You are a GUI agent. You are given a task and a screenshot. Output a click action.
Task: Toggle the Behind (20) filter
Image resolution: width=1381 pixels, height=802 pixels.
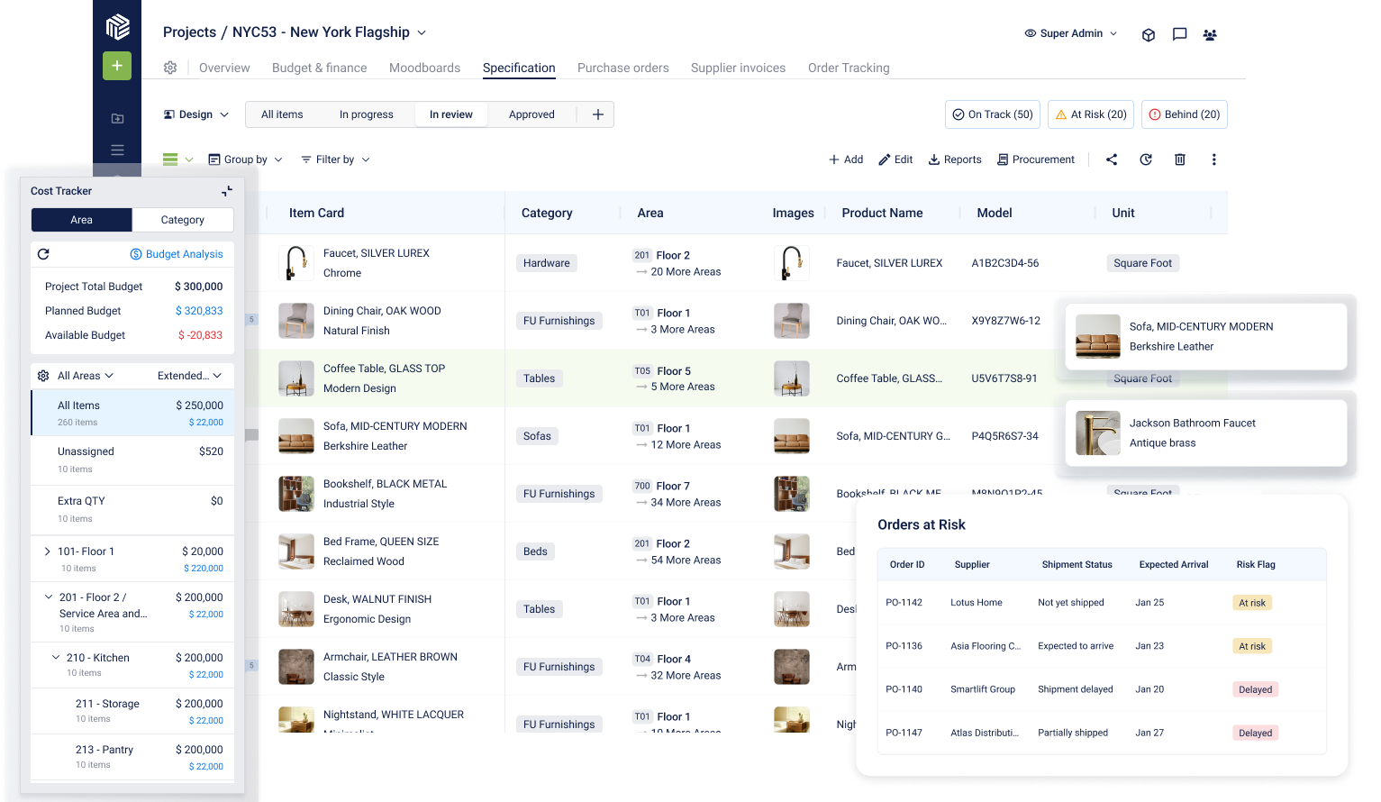1185,114
